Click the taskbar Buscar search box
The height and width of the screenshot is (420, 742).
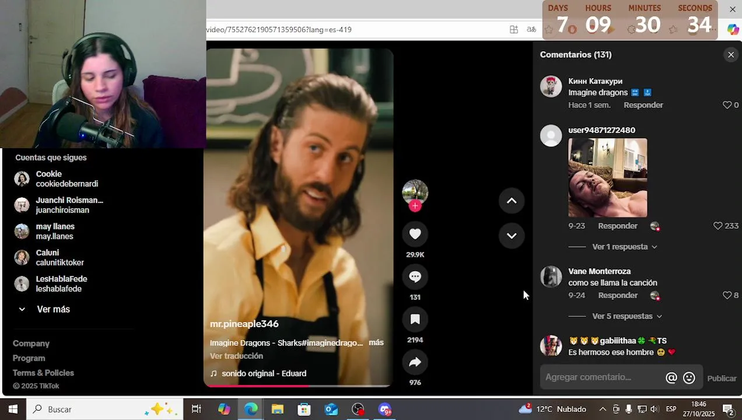(x=105, y=409)
